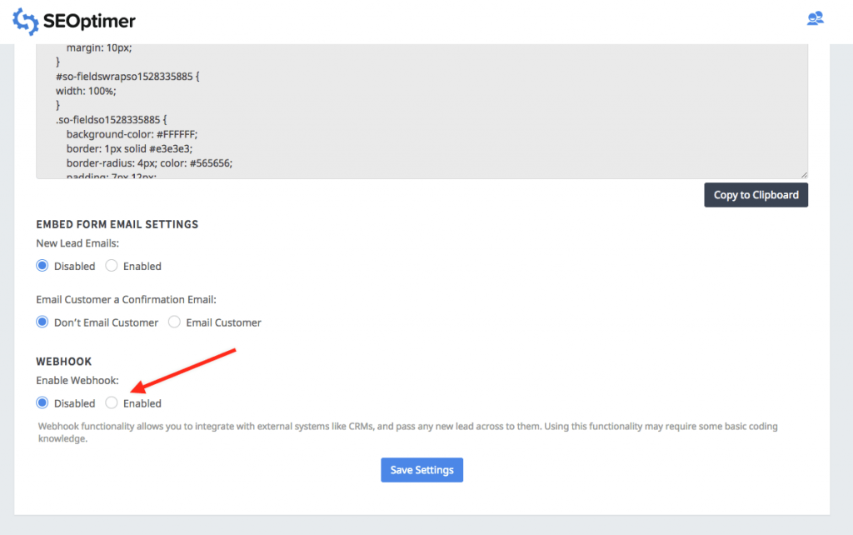This screenshot has height=535, width=853.
Task: Click the SEOptimer gear logo icon
Action: [x=26, y=21]
